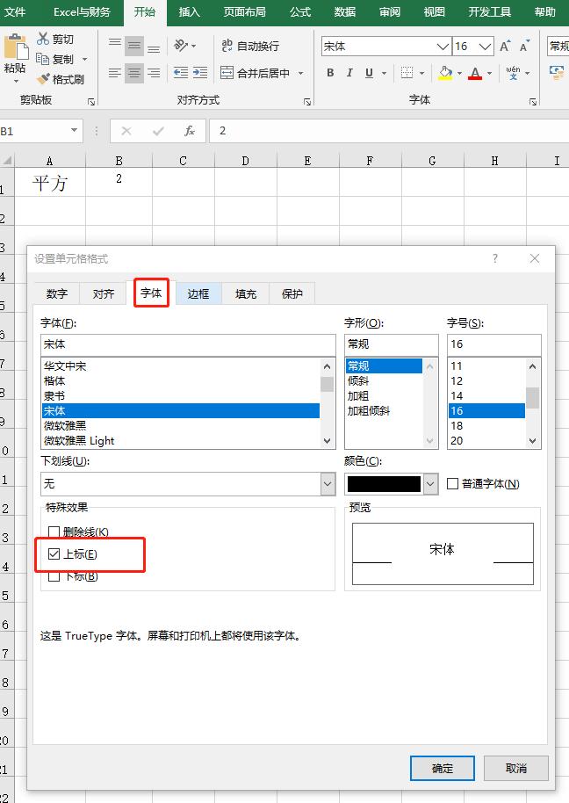
Task: Expand the Name Box dropdown arrow
Action: pos(74,130)
